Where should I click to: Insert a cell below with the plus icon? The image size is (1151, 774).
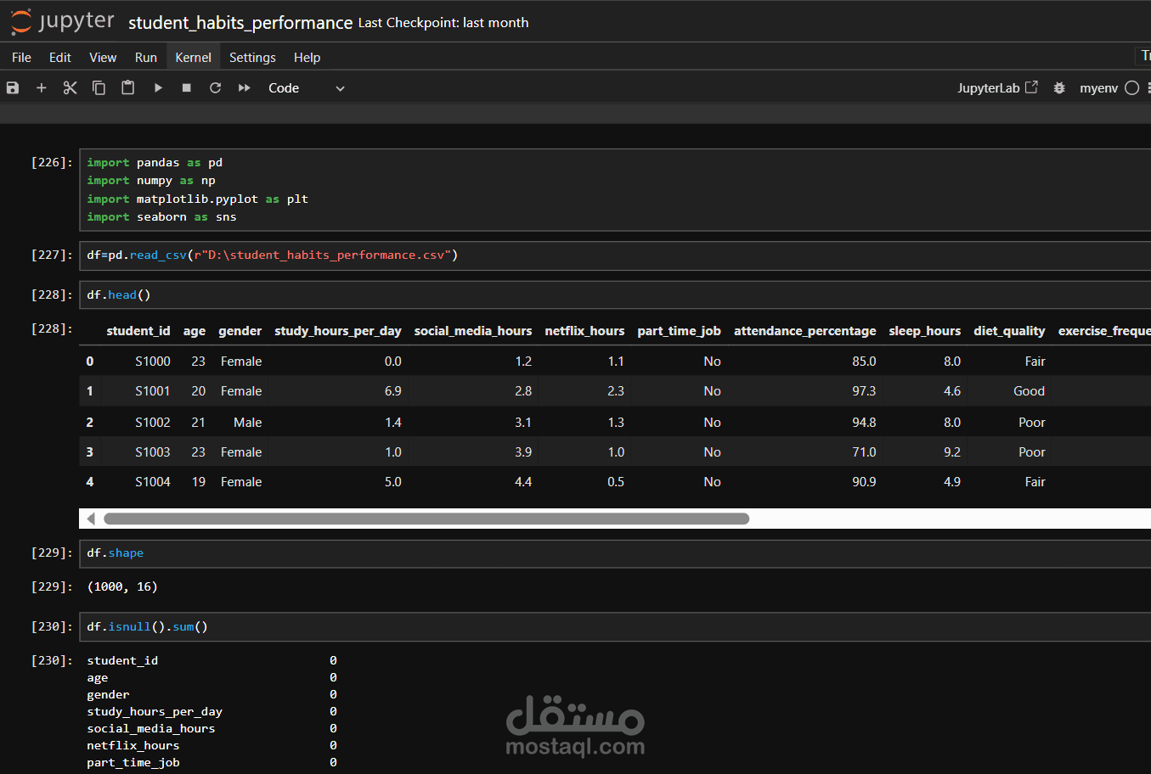coord(42,88)
